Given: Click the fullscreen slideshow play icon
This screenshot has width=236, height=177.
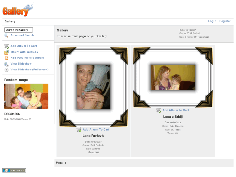Looking at the screenshot, I should (x=6, y=70).
